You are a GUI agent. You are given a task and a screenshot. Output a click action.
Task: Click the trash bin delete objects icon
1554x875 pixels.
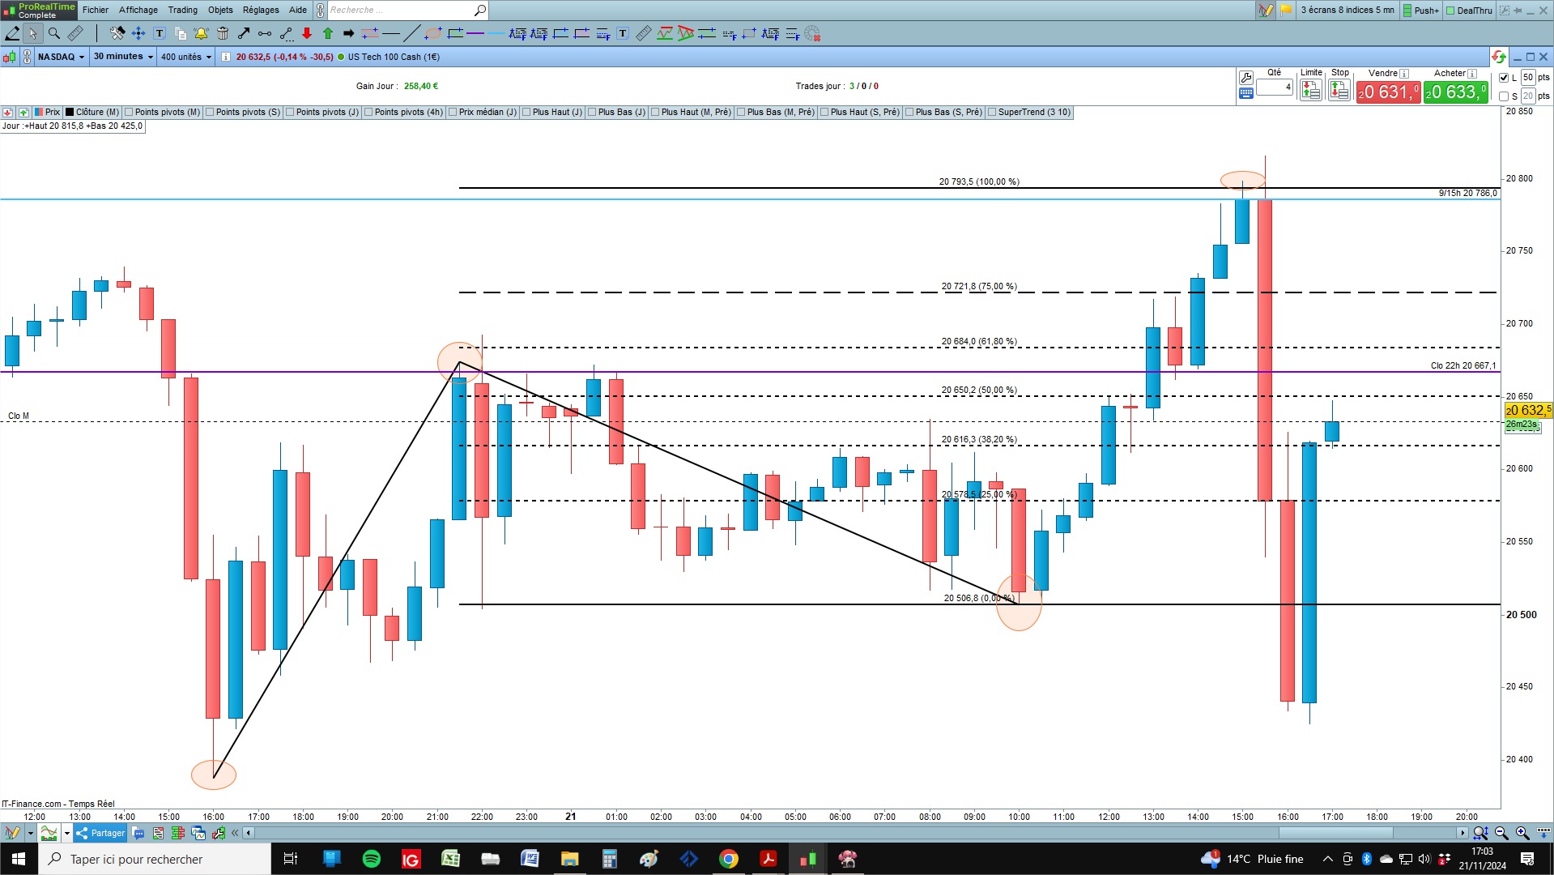(x=223, y=33)
